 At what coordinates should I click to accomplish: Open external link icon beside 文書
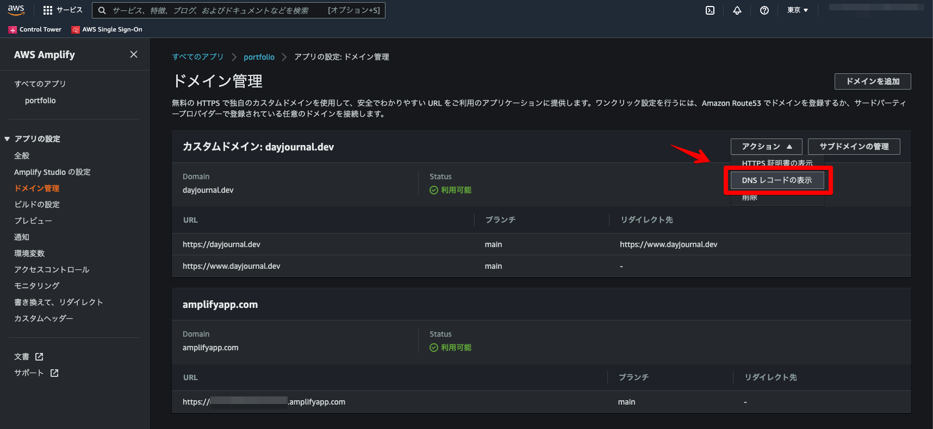(x=39, y=357)
